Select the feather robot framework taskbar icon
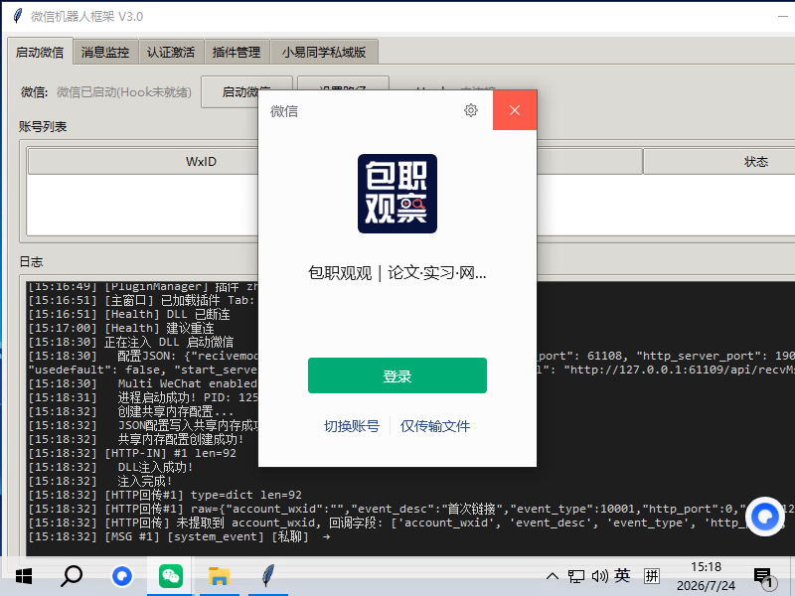Screen dimensions: 795x596 tap(268, 576)
